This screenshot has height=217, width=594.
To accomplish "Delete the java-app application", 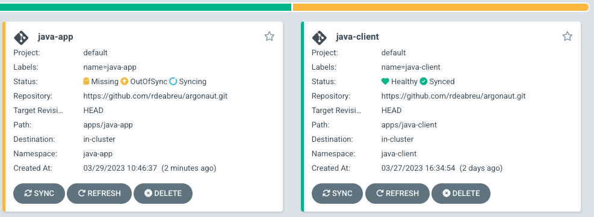I will tap(163, 193).
